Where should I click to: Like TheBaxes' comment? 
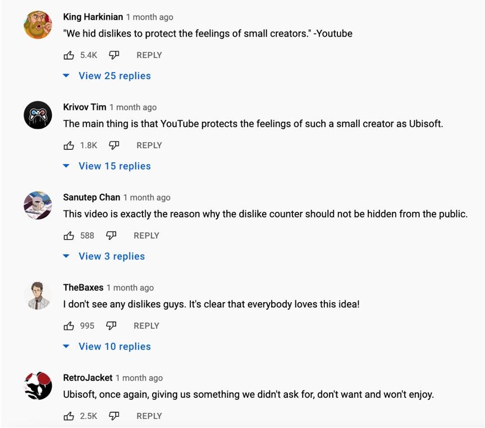[x=69, y=326]
